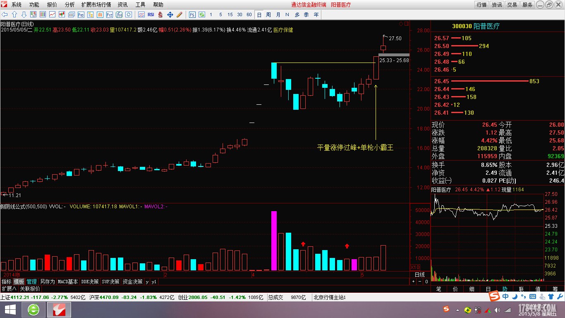This screenshot has width=565, height=318.
Task: Open the intraday line chart icon
Action: click(x=53, y=14)
